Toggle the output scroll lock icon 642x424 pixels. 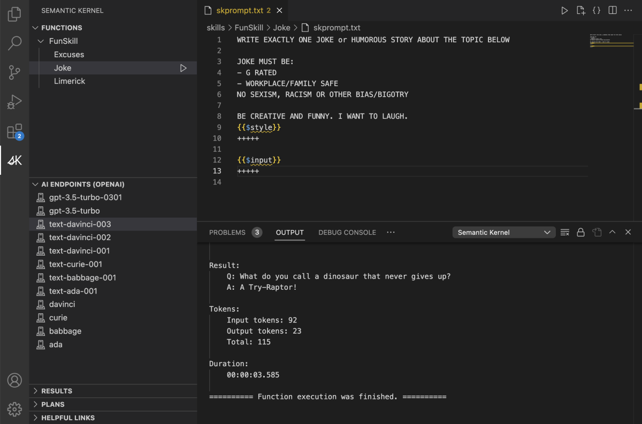tap(580, 233)
